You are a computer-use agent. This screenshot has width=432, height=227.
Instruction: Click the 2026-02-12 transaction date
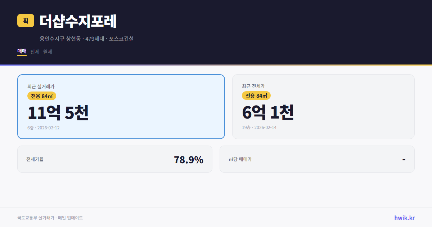coord(49,128)
